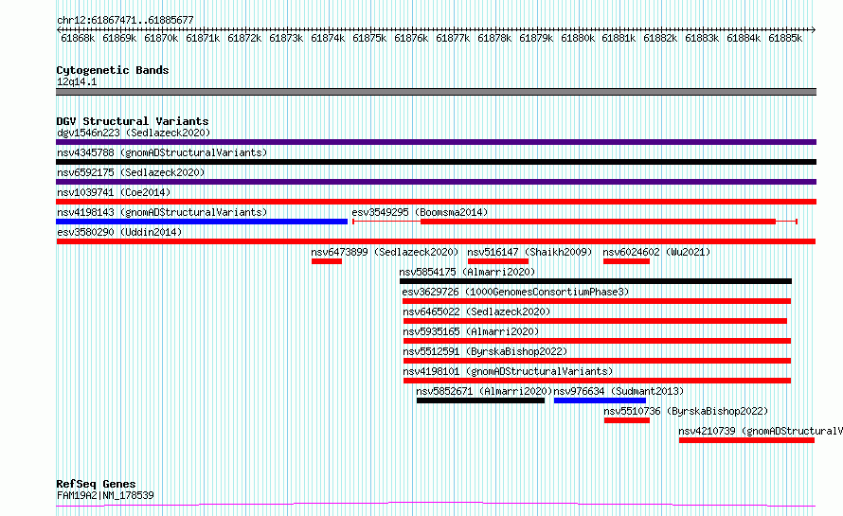Viewport: 843px width, 516px height.
Task: Open the nsv5510736 ByrskaBishop2022 variant
Action: (627, 420)
